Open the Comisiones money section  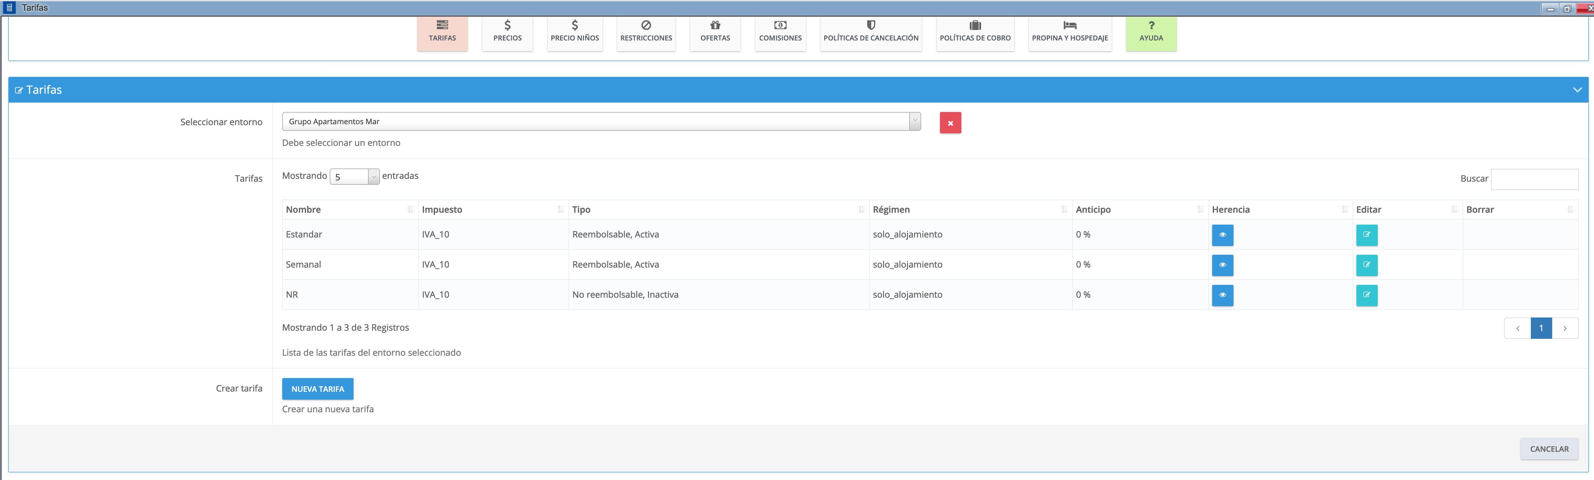tap(780, 31)
